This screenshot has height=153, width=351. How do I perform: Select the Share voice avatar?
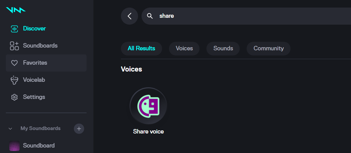point(148,106)
